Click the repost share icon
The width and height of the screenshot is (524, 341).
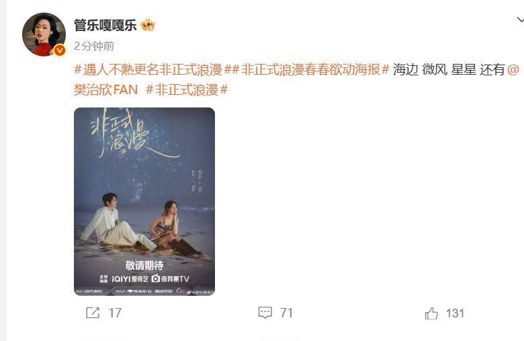[x=93, y=313]
